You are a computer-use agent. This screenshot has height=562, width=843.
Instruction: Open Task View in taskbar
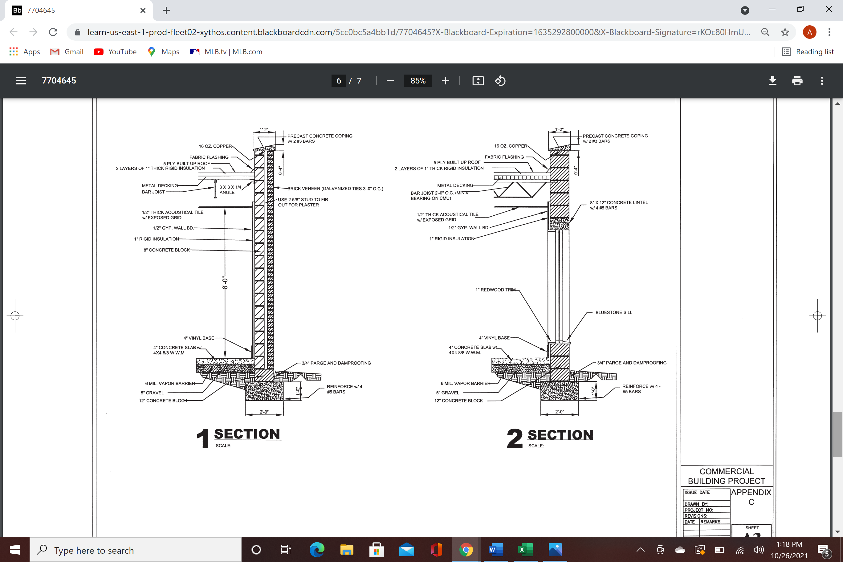[x=286, y=550]
